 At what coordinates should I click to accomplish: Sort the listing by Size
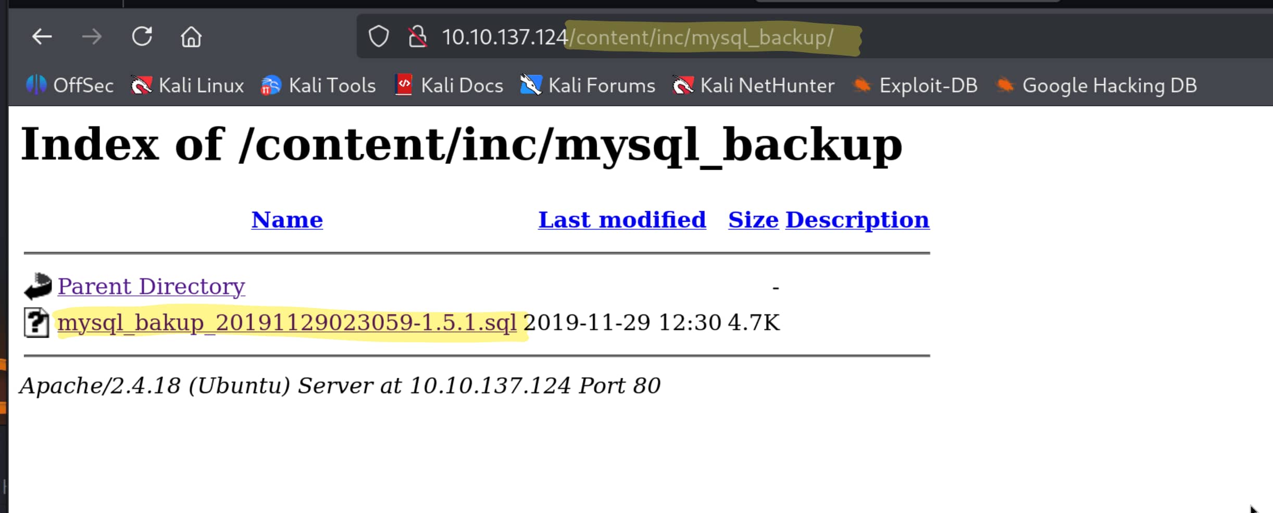coord(753,220)
